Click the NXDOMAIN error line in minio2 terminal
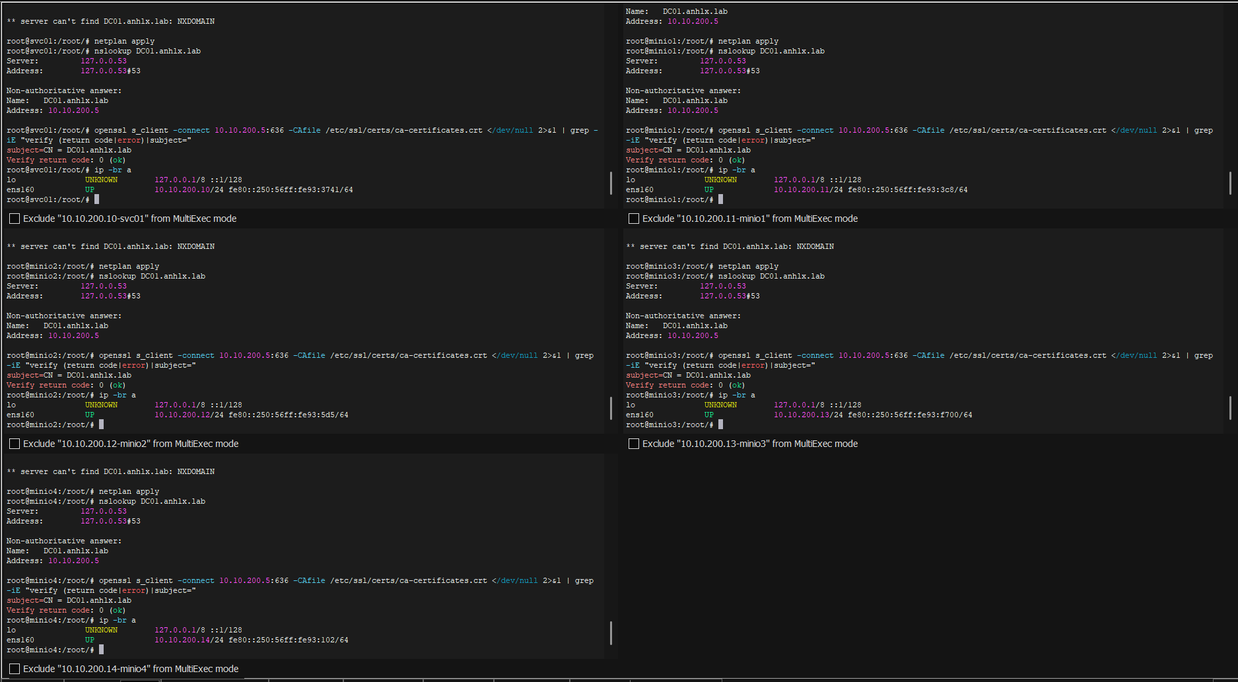1238x682 pixels. click(110, 247)
